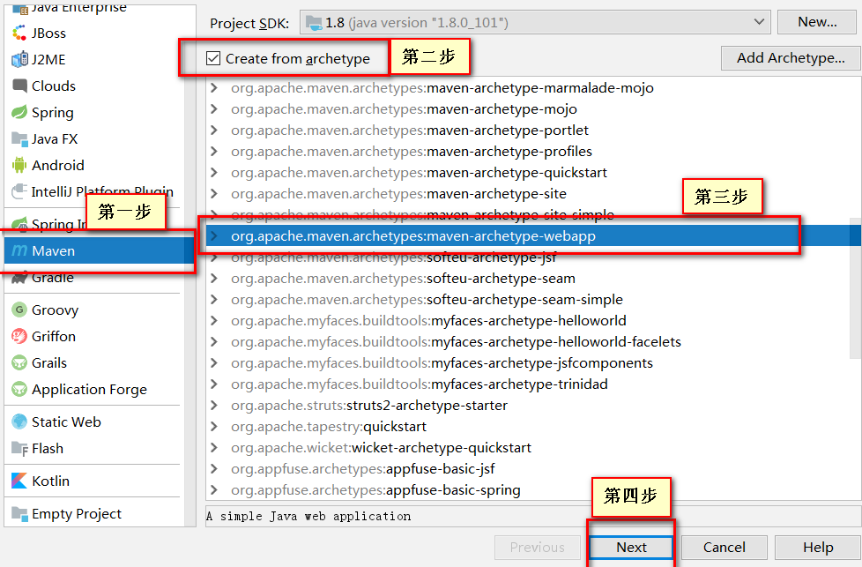Click the Next button
The image size is (862, 567).
pyautogui.click(x=630, y=548)
